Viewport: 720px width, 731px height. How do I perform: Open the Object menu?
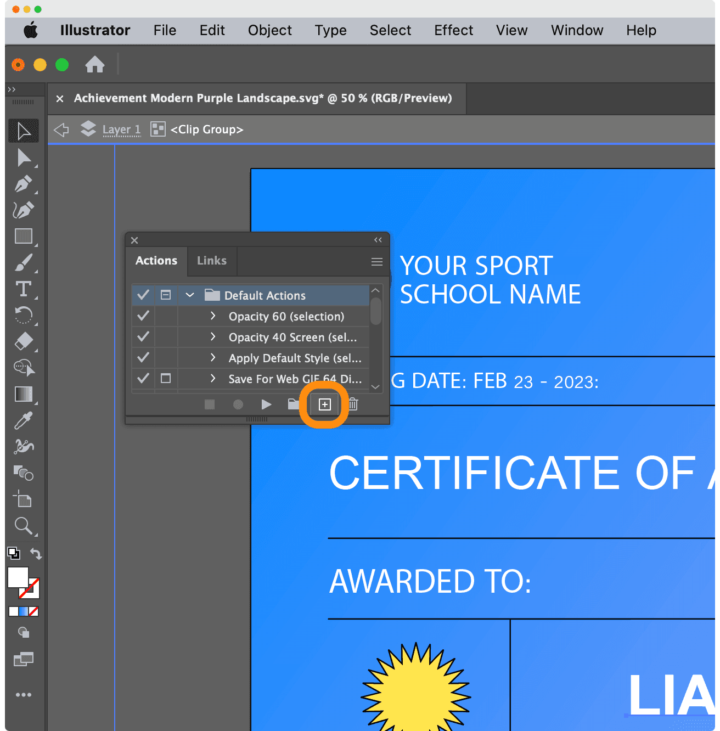click(270, 30)
